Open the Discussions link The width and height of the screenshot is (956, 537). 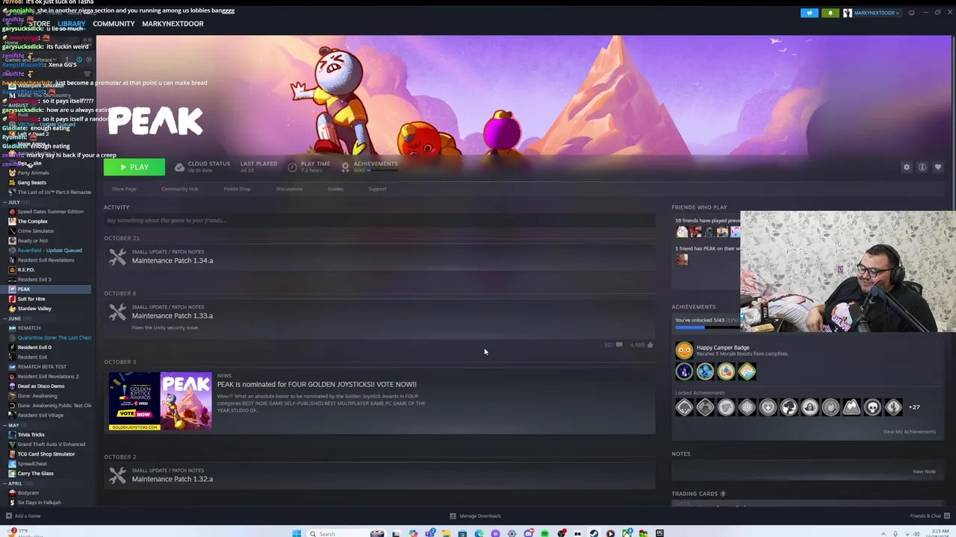click(x=289, y=189)
